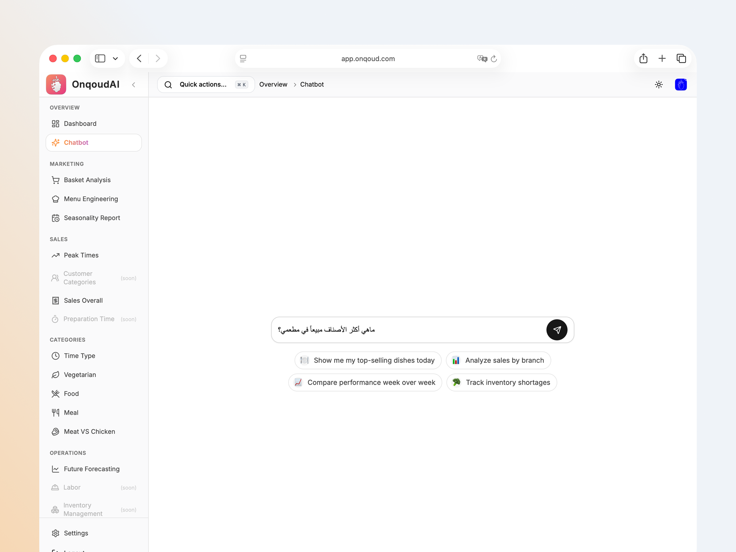Expand the browser sidebar dropdown arrow
Image resolution: width=736 pixels, height=552 pixels.
115,59
